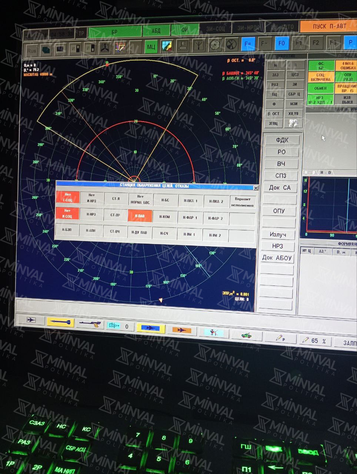The height and width of the screenshot is (474, 357).
Task: Select the orange aircraft icon button
Action: coord(181,330)
